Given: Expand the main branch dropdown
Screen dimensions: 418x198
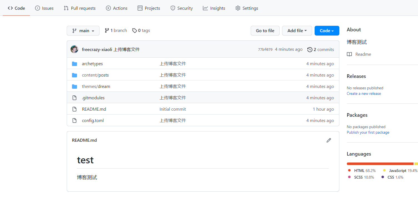Looking at the screenshot, I should click(83, 31).
